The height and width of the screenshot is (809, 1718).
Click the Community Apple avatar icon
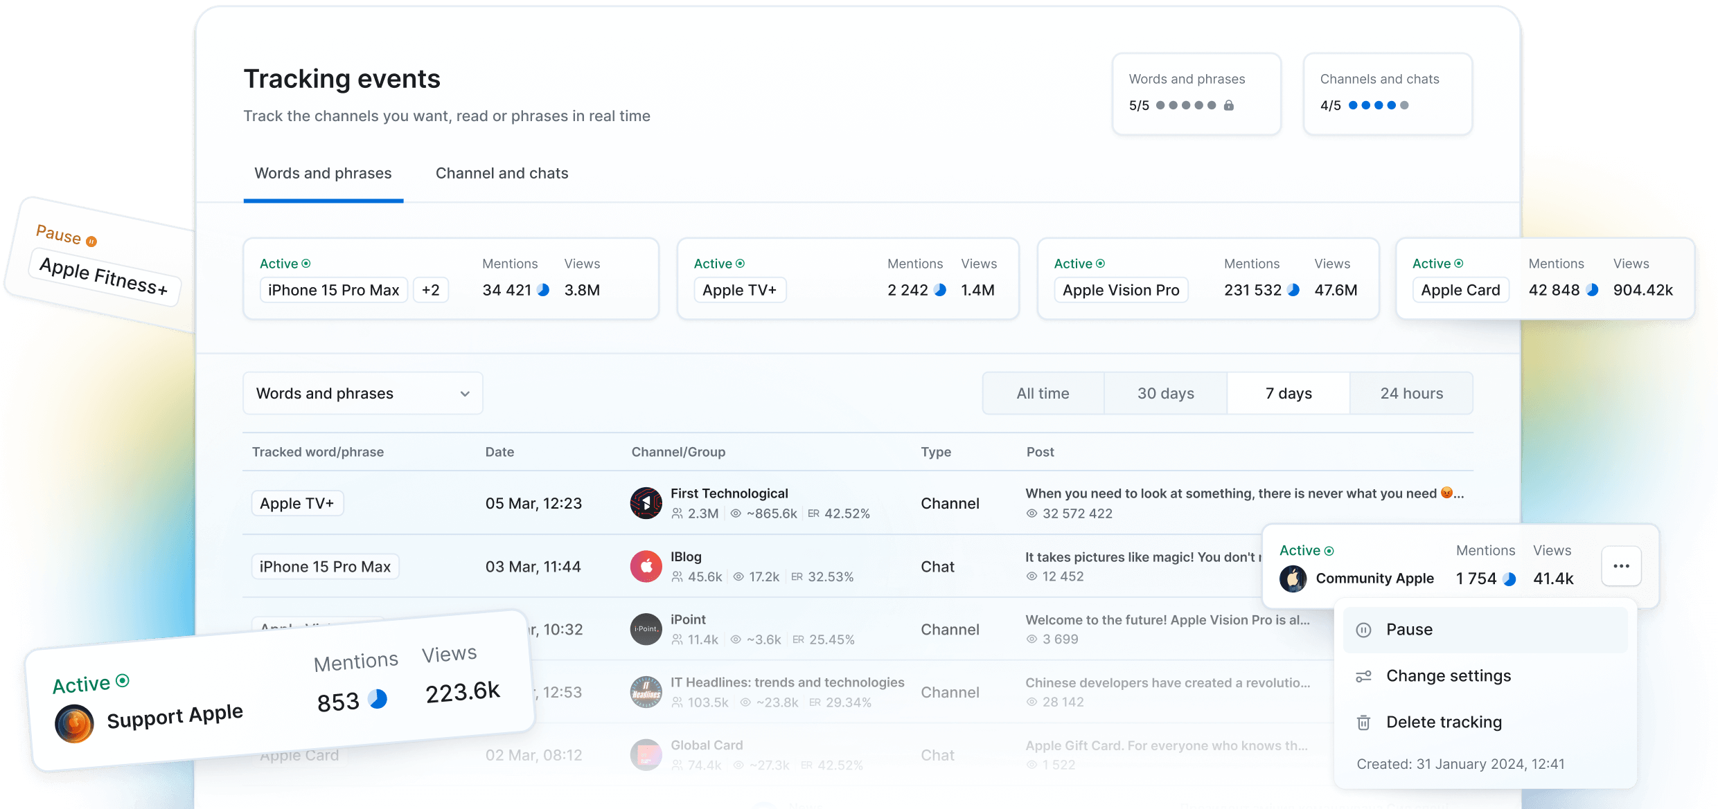tap(1293, 579)
